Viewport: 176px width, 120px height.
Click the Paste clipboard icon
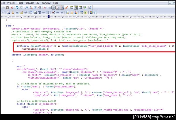coord(7,8)
